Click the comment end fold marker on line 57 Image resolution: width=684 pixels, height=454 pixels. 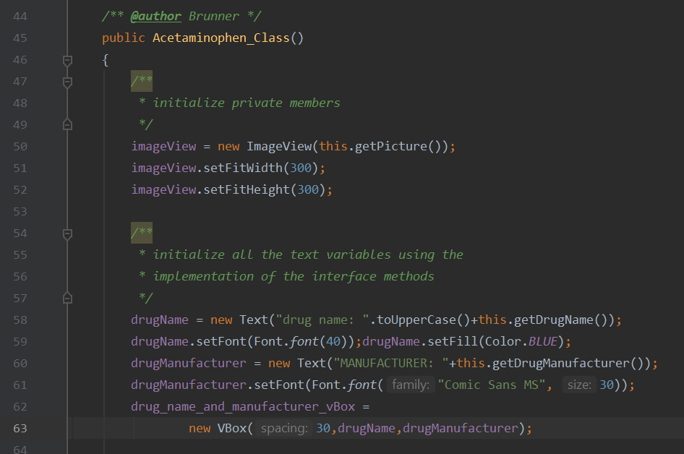[67, 298]
